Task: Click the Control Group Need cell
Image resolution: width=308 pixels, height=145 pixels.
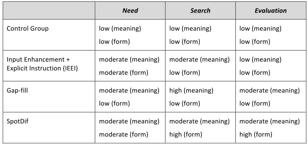Action: coord(130,35)
